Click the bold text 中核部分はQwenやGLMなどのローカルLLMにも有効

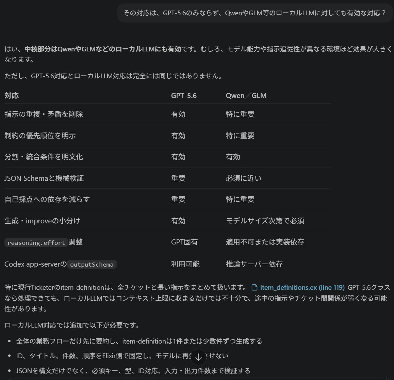pyautogui.click(x=103, y=49)
